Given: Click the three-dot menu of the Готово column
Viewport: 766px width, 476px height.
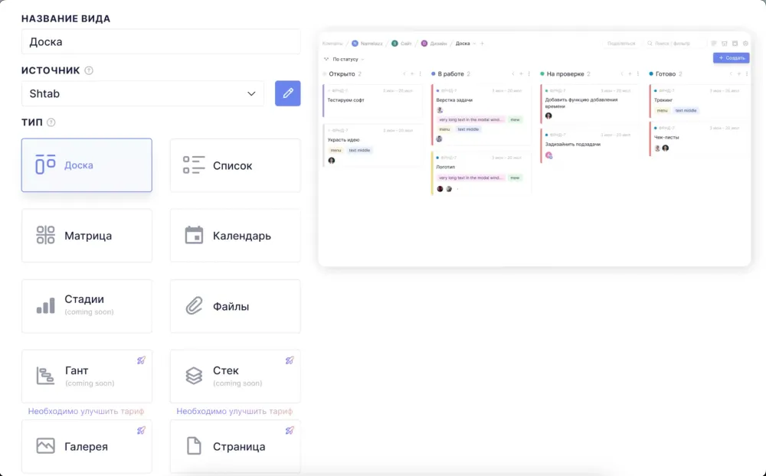Looking at the screenshot, I should 746,73.
